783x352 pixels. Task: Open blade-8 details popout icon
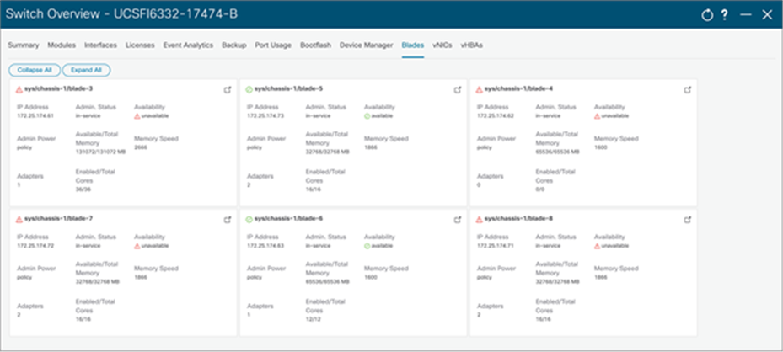click(x=688, y=220)
